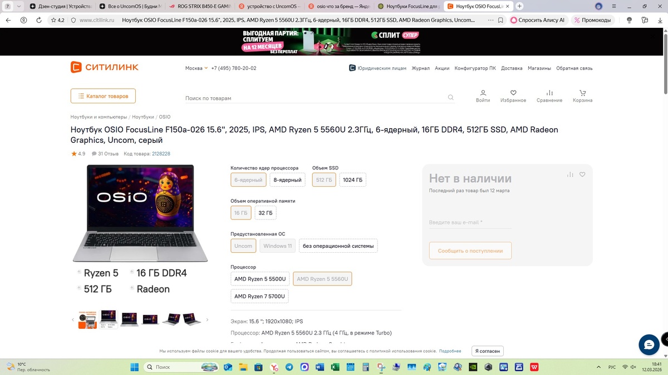Open browser downloads icon
Image resolution: width=668 pixels, height=375 pixels.
point(660,20)
